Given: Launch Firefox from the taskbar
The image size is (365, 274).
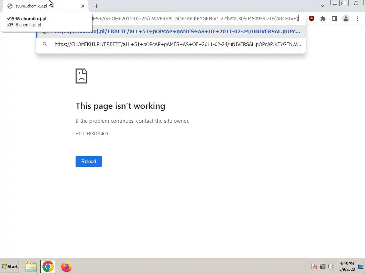Looking at the screenshot, I should pyautogui.click(x=67, y=267).
